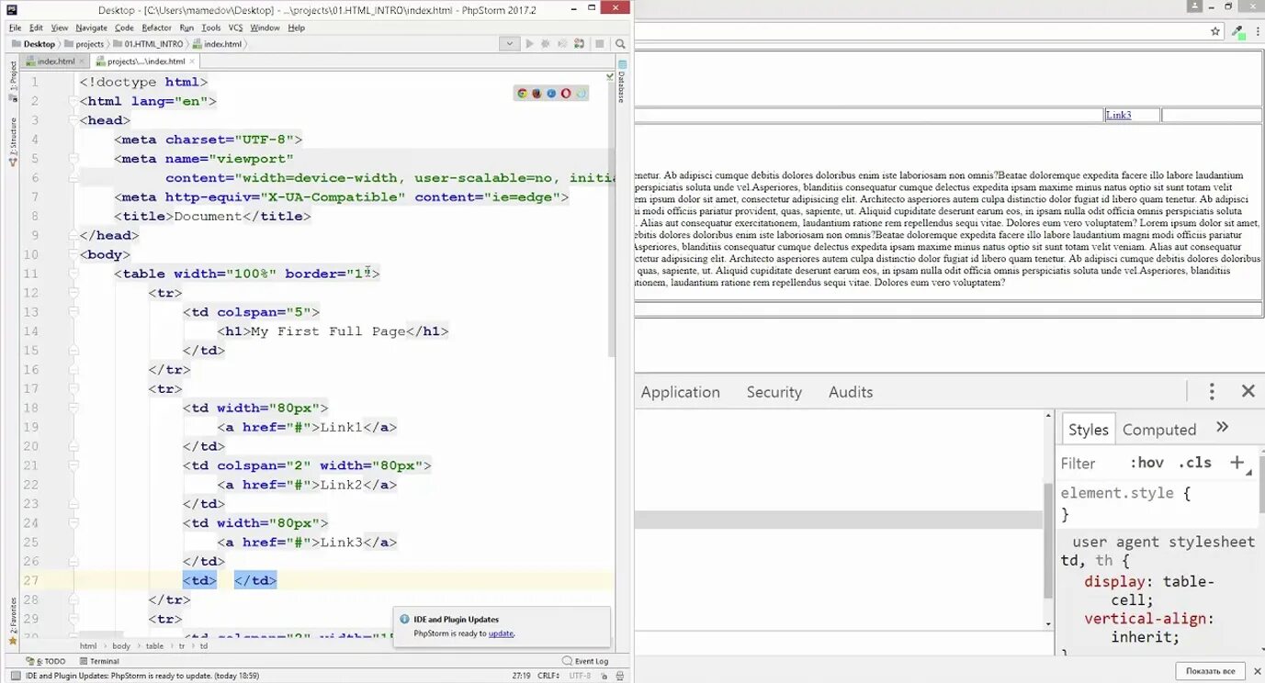Collapse body tag fold marker on line 10
This screenshot has height=683, width=1265.
(x=73, y=254)
